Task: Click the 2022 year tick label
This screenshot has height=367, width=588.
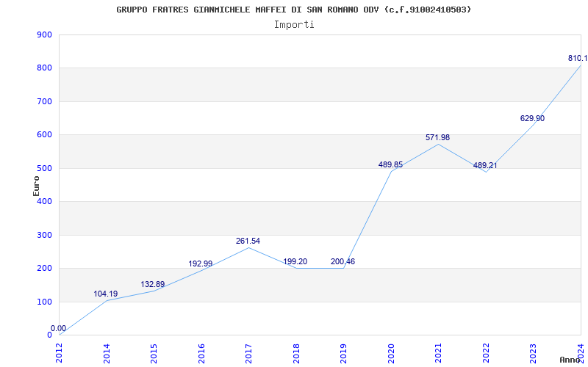Action: pyautogui.click(x=486, y=352)
